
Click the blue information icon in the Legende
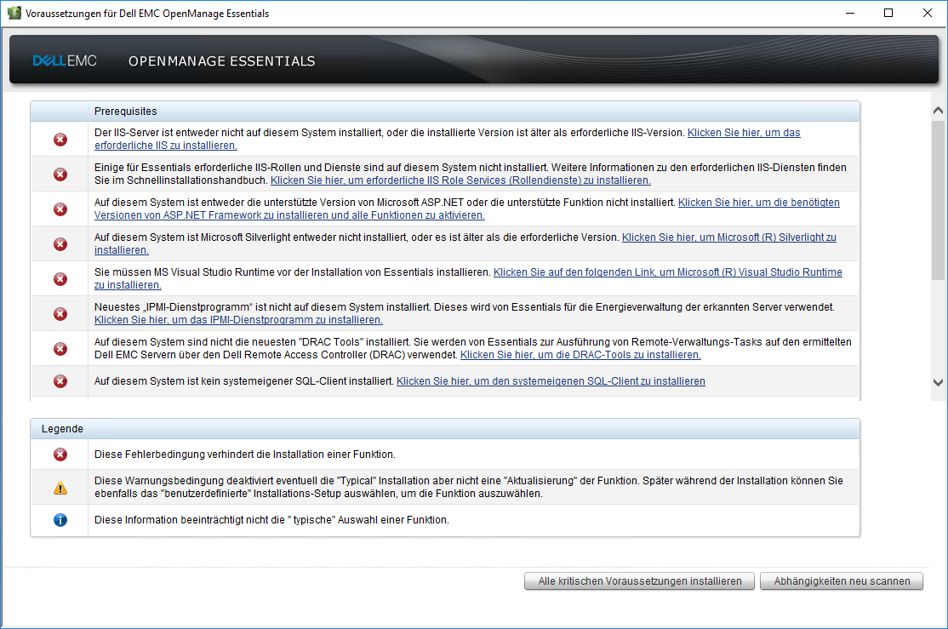tap(60, 520)
